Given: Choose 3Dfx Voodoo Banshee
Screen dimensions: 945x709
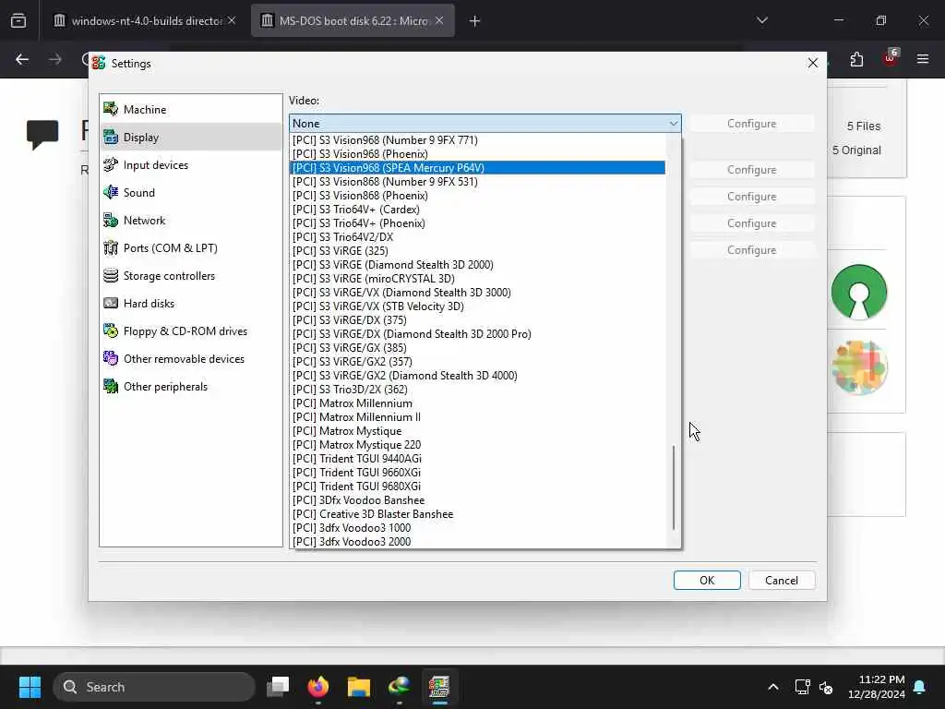Looking at the screenshot, I should pos(477,500).
